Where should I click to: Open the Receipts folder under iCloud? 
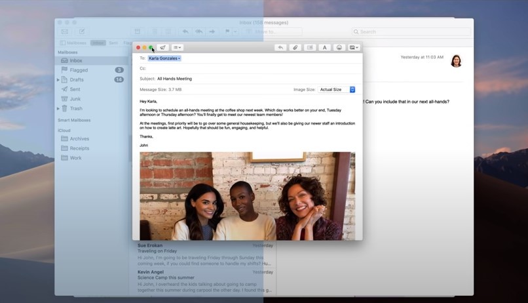pos(92,148)
